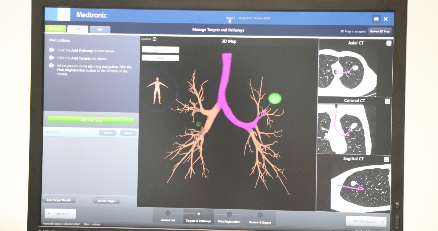Viewport: 438px width, 231px height.
Task: Review the LSE_Path_1 pathway
Action: [107, 133]
